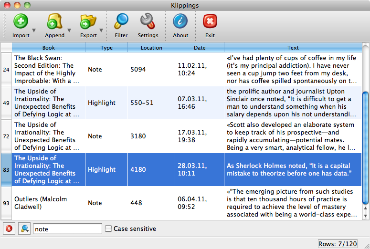The image size is (370, 249).
Task: Click date cell 17.03.11, 19:38
Action: click(x=200, y=136)
